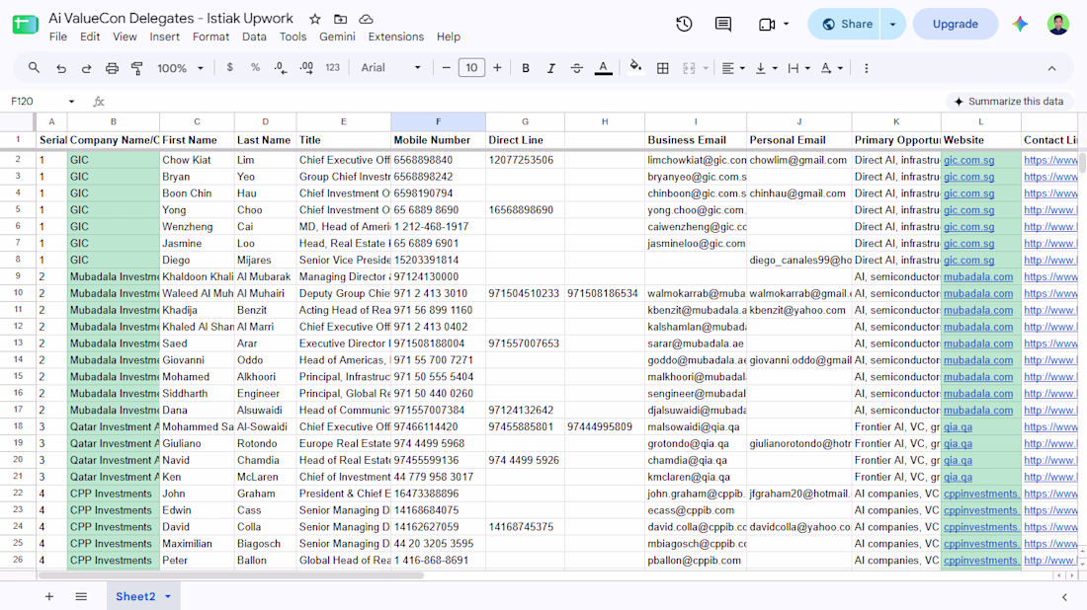This screenshot has height=610, width=1087.
Task: Start a Meet video call
Action: (767, 25)
